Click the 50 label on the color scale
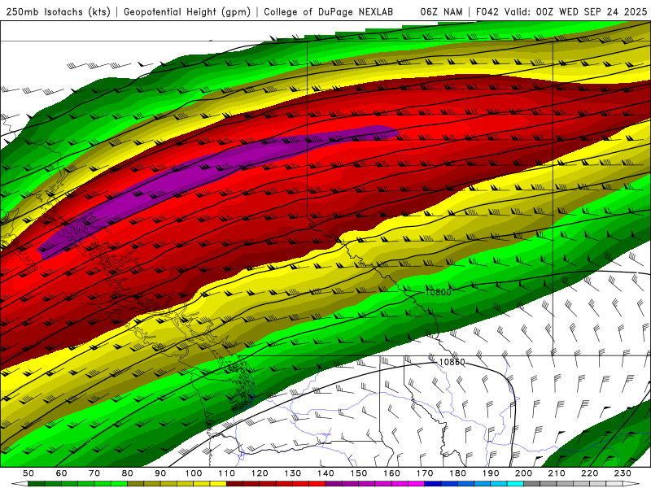Screen dimensions: 651x488 pos(28,473)
